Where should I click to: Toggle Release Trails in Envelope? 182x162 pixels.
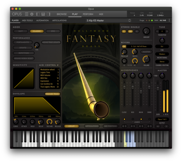coord(52,94)
